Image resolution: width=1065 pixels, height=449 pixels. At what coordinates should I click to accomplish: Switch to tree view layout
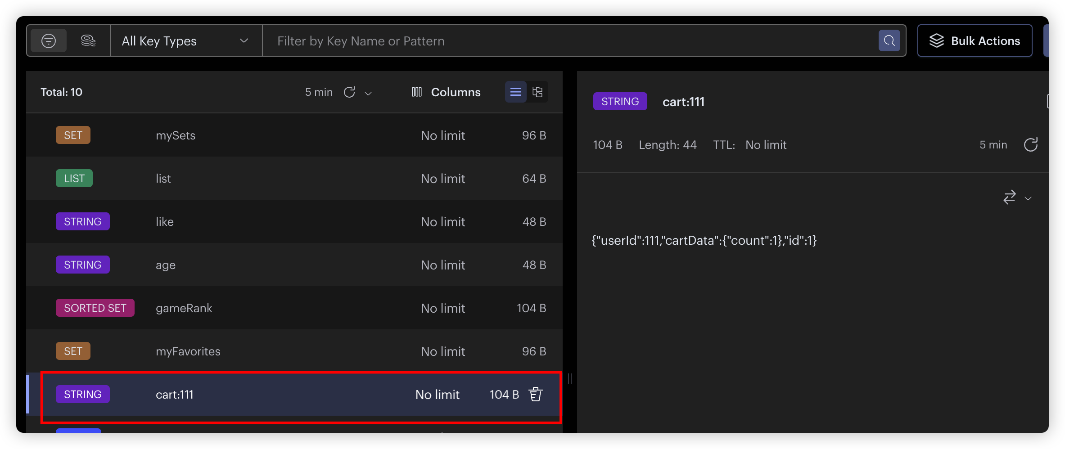(x=537, y=92)
